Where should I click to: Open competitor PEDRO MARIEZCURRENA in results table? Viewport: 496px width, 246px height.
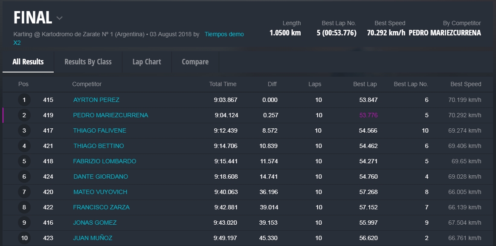pyautogui.click(x=110, y=115)
